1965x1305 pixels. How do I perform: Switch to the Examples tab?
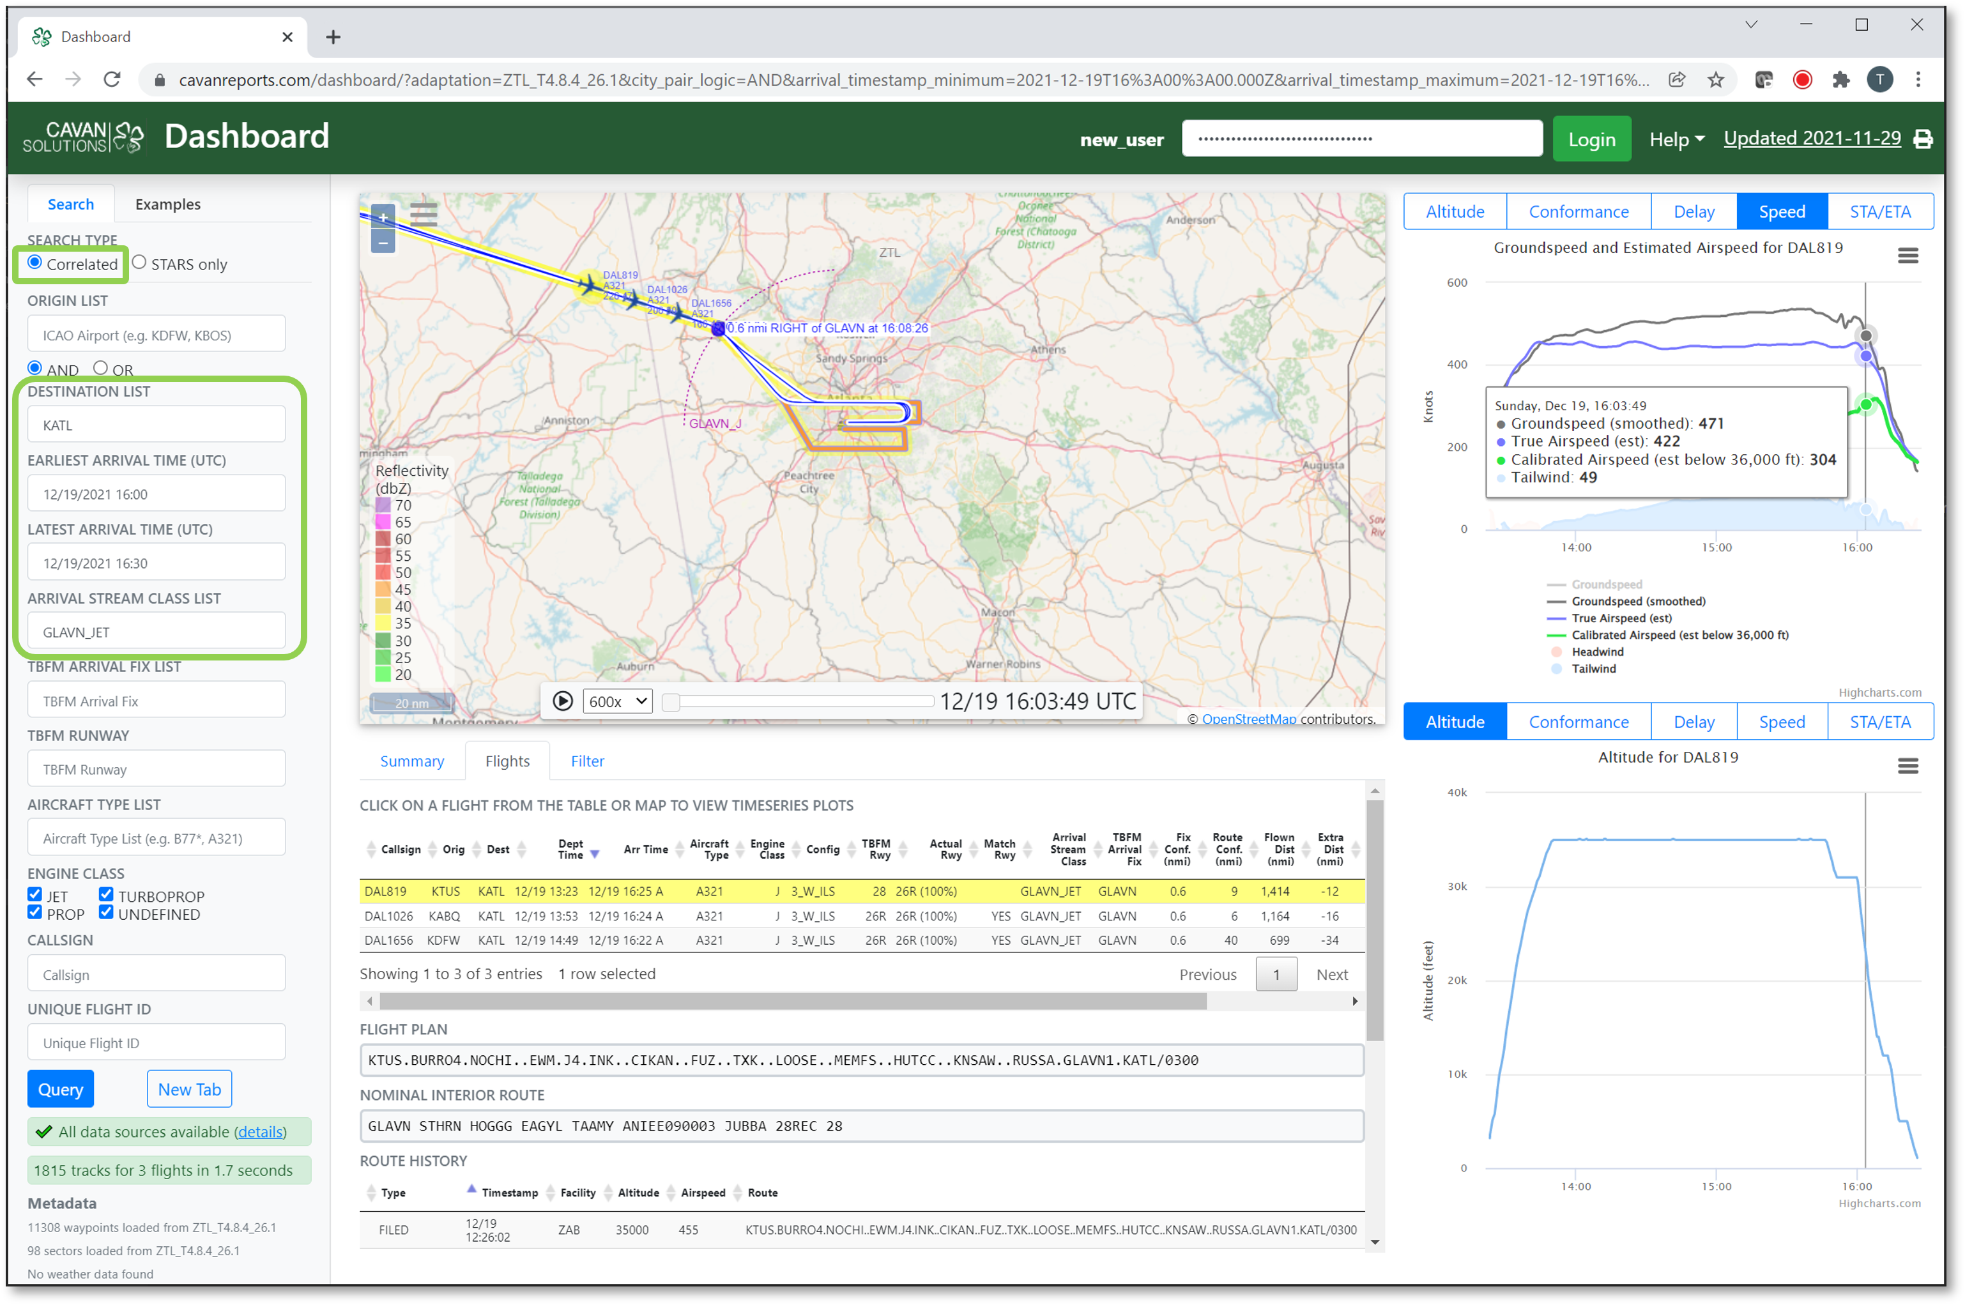167,204
